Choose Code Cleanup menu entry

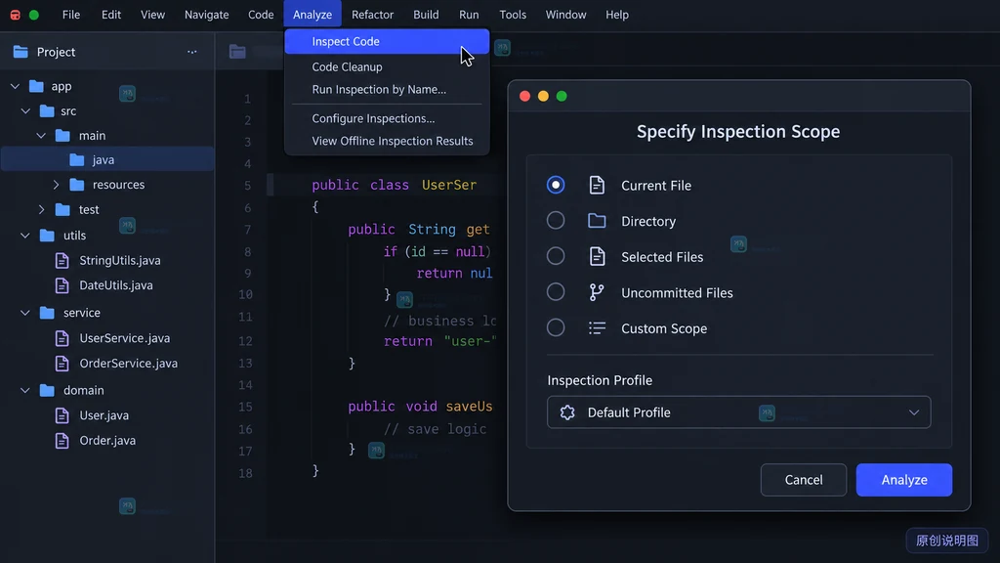[x=387, y=66]
